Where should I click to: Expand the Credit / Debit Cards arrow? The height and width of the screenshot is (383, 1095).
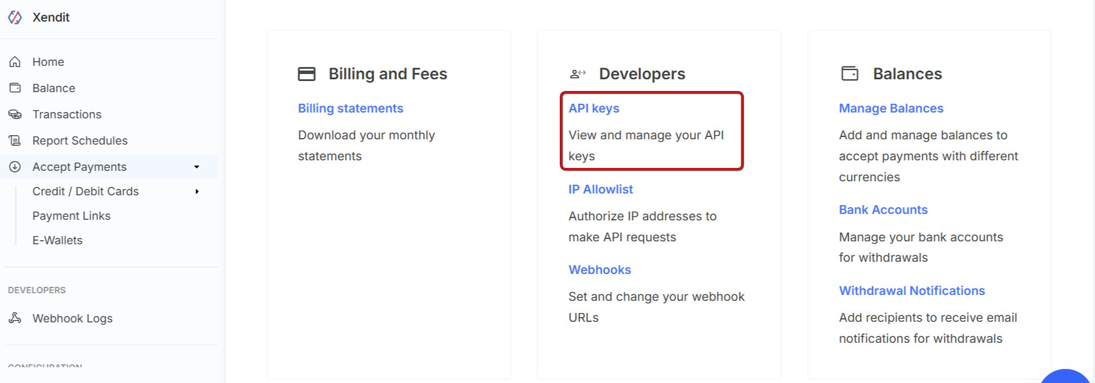(x=197, y=191)
